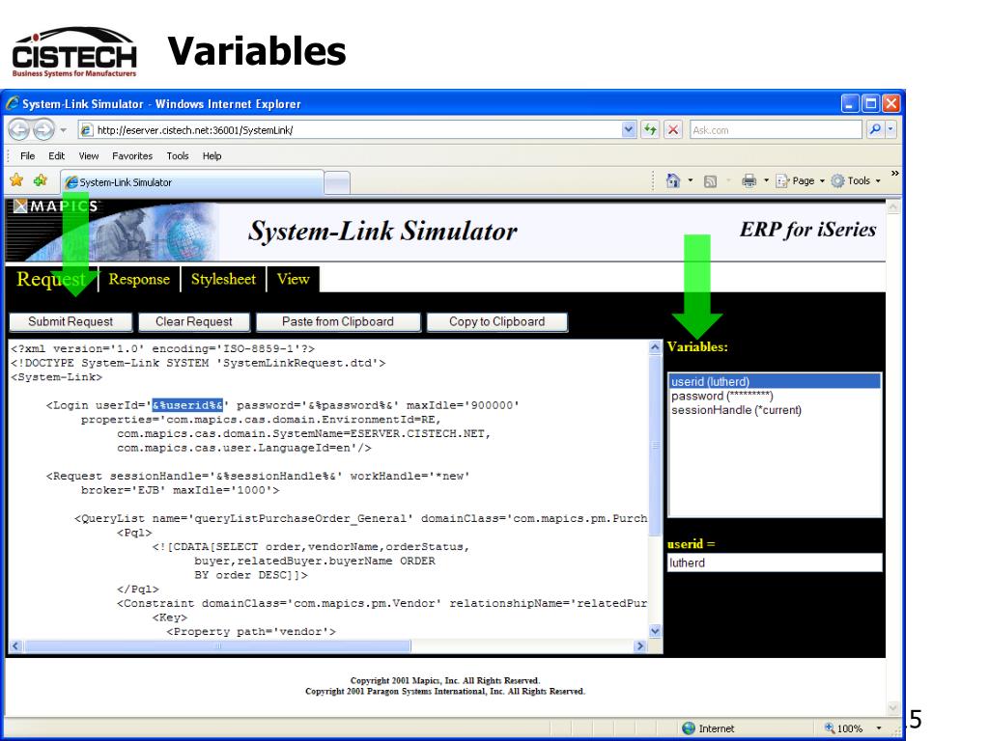Click the blank new tab button

[x=337, y=182]
